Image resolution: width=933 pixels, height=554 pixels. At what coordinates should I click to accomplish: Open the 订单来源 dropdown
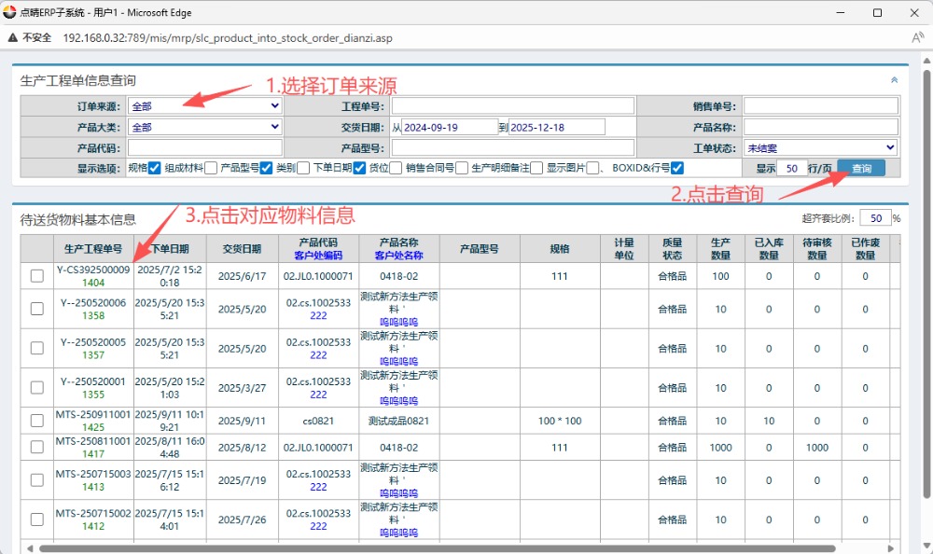click(x=204, y=105)
